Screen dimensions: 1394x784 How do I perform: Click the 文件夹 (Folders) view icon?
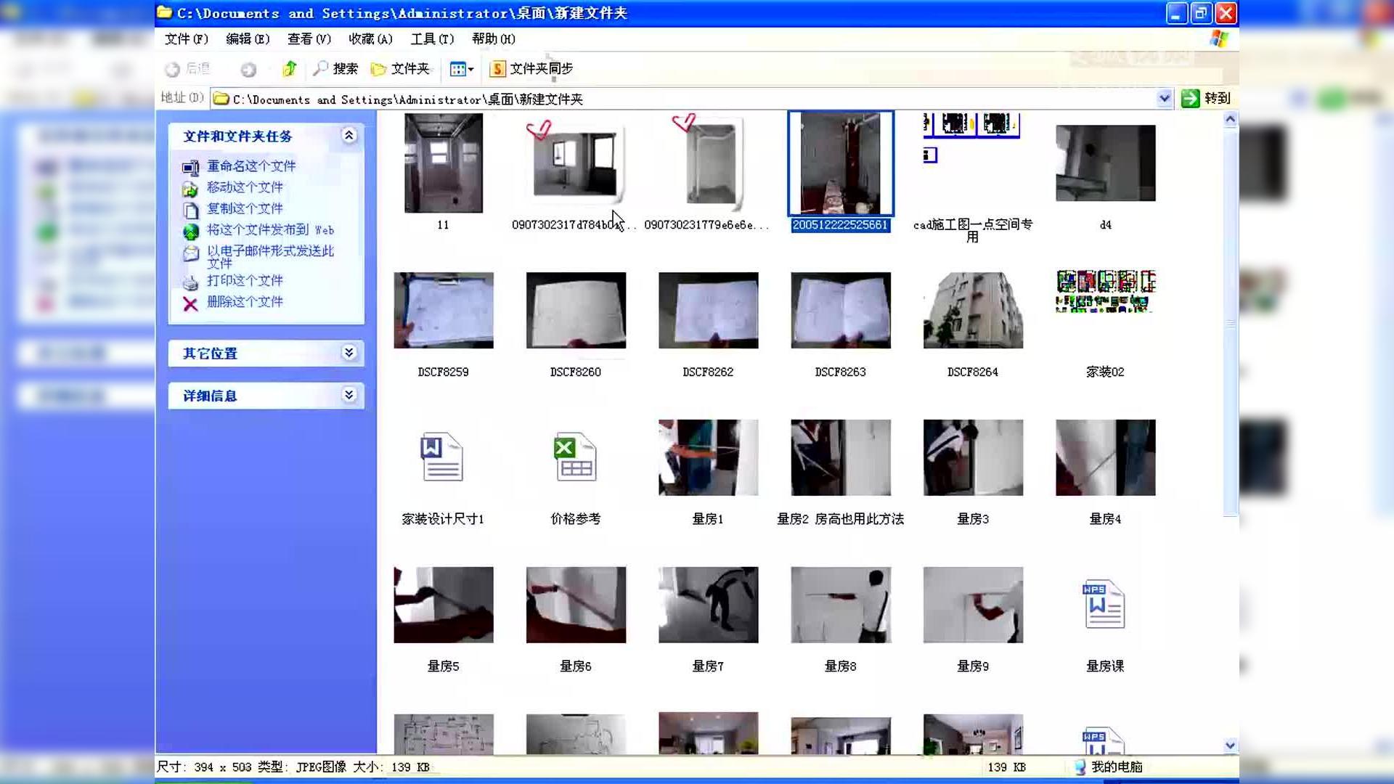379,69
